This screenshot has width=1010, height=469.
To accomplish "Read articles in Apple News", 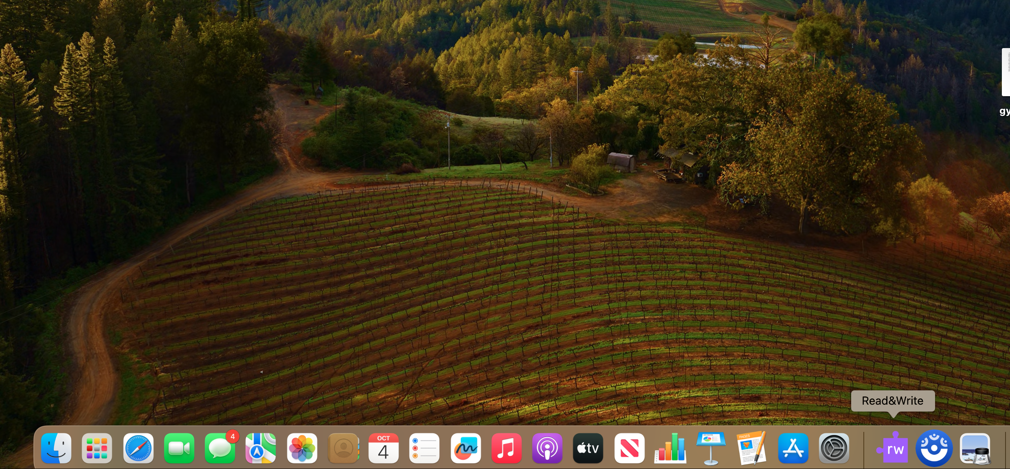I will point(630,448).
